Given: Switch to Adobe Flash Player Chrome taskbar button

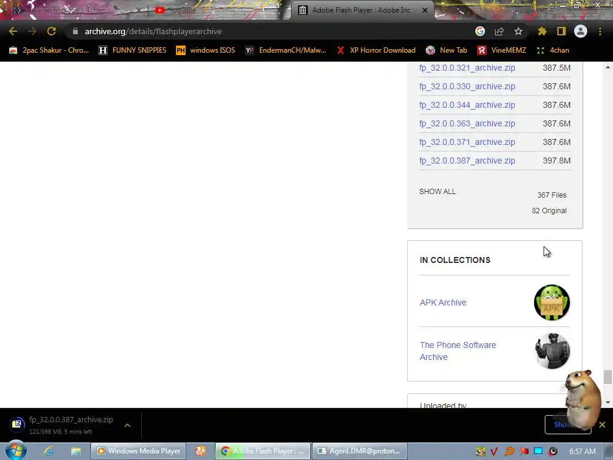Looking at the screenshot, I should point(263,451).
